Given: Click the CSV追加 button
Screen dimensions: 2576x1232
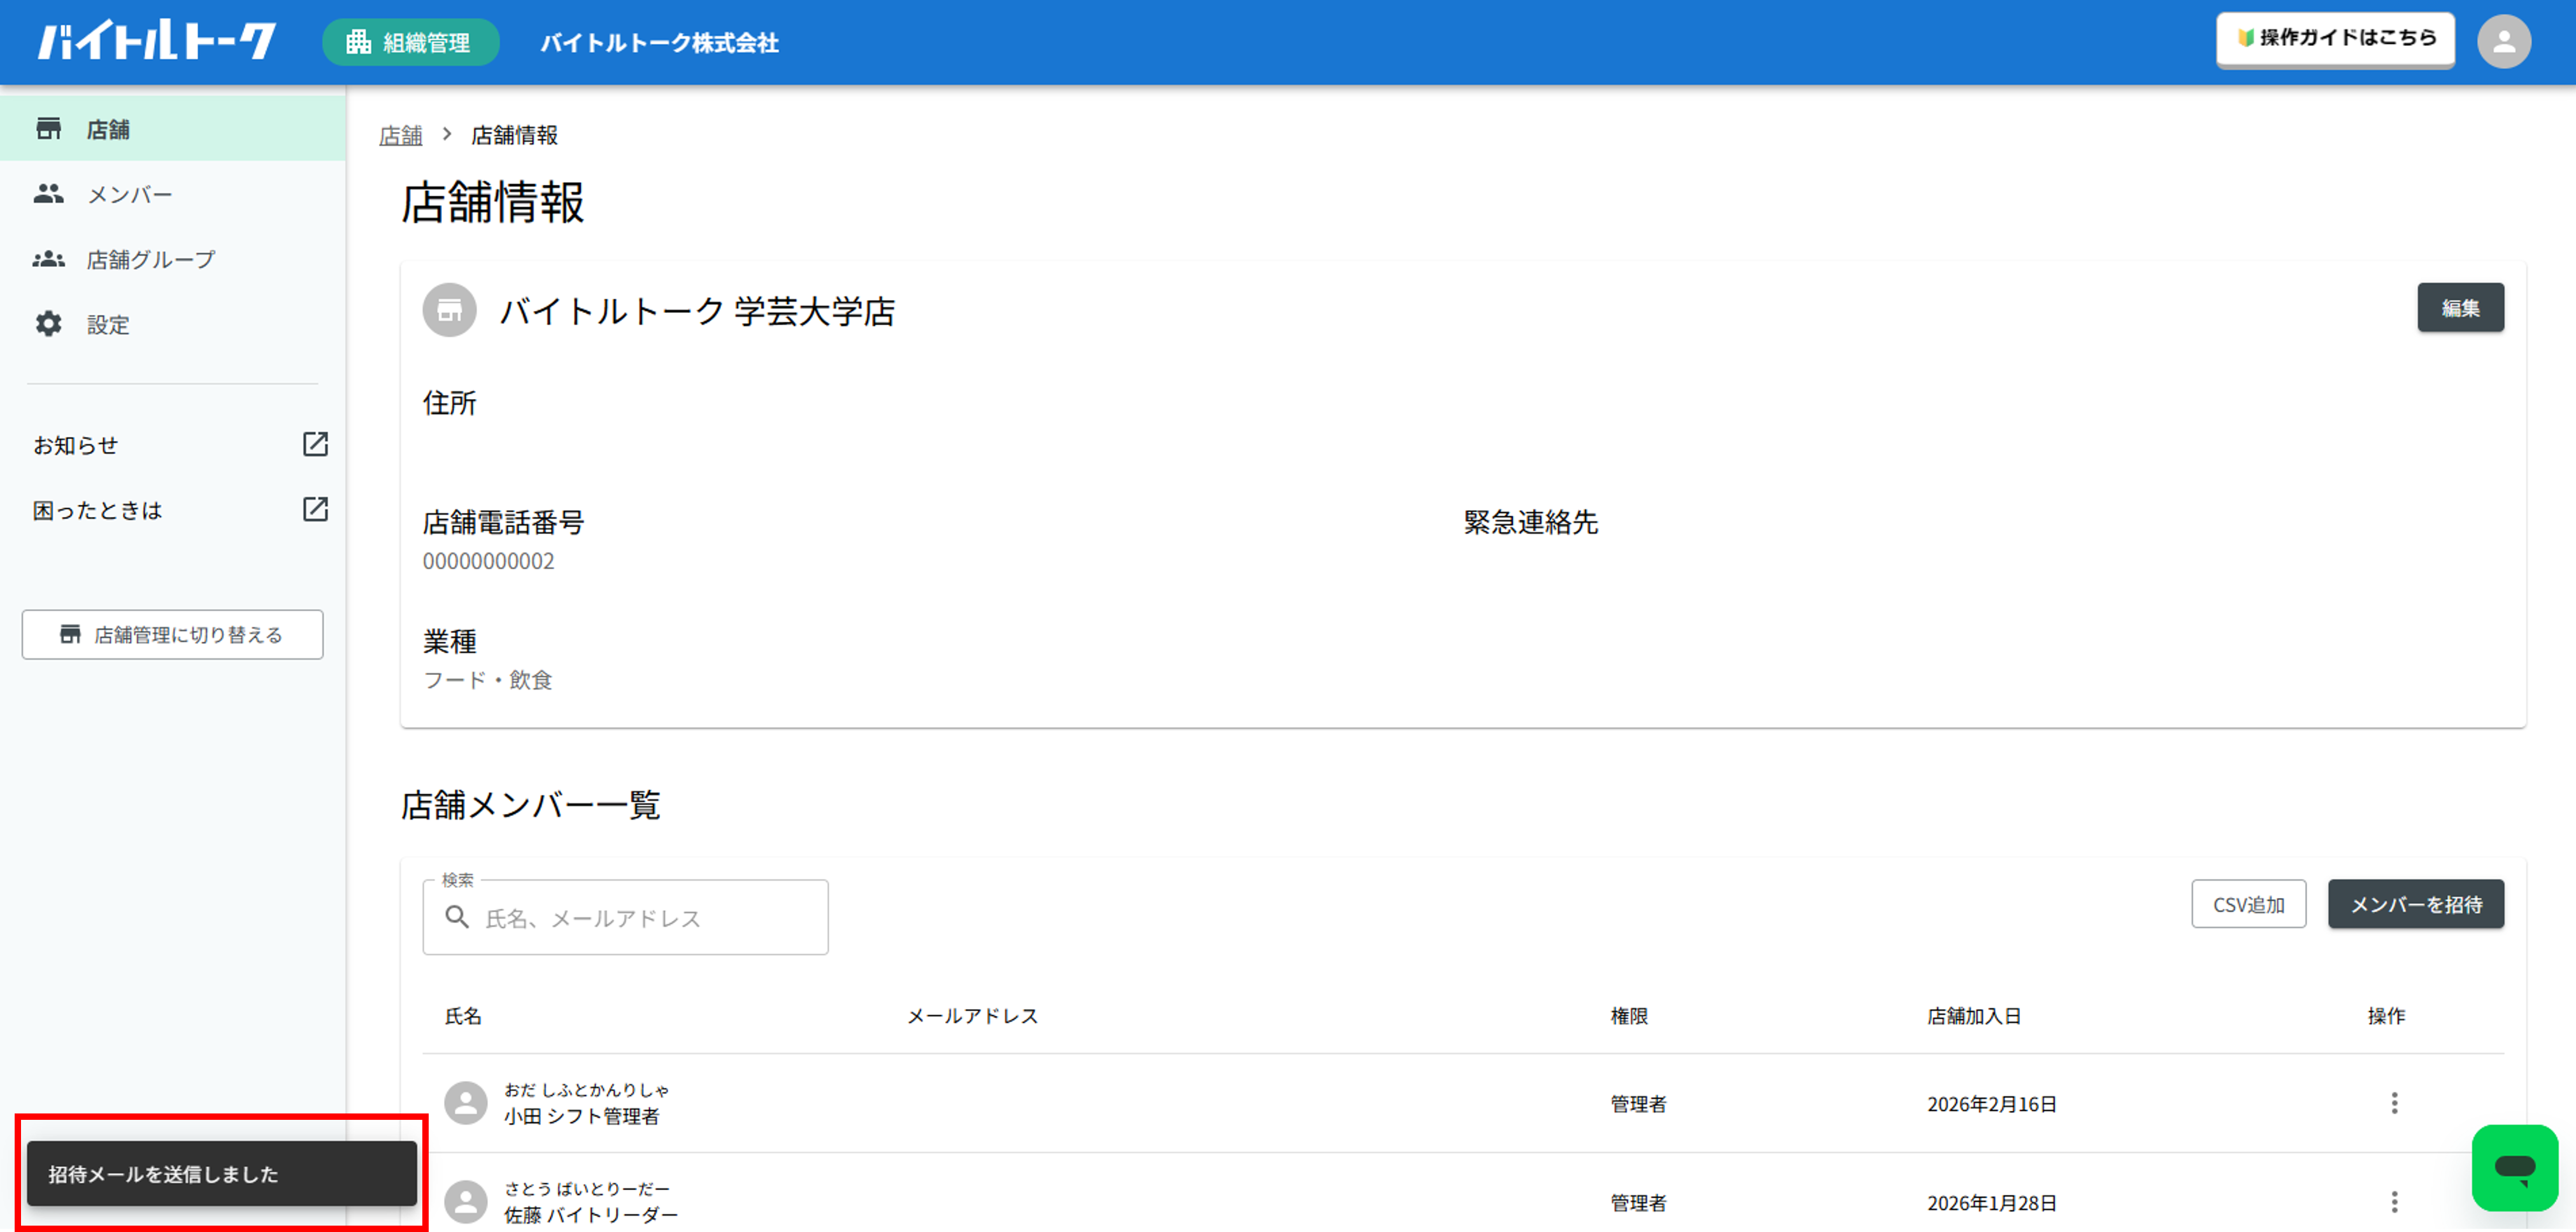Looking at the screenshot, I should [x=2248, y=905].
